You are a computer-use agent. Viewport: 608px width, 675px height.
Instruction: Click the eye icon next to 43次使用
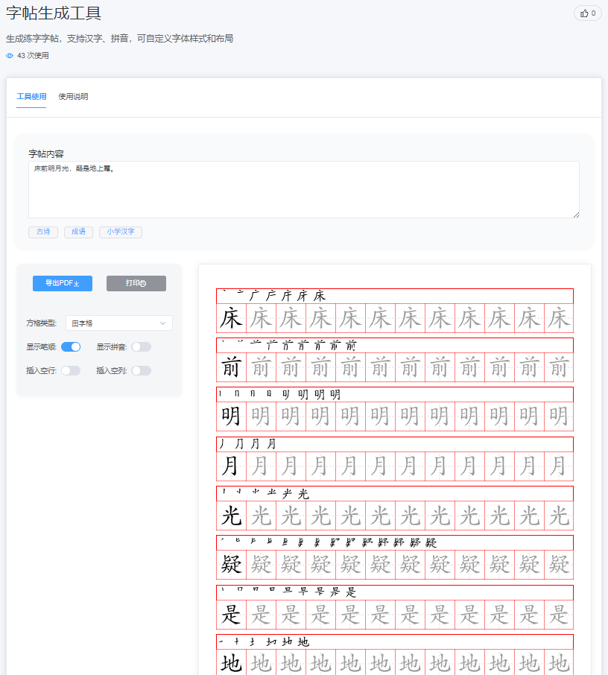[x=9, y=55]
